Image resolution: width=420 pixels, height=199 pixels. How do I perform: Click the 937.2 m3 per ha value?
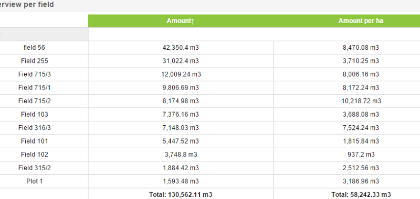pyautogui.click(x=361, y=154)
